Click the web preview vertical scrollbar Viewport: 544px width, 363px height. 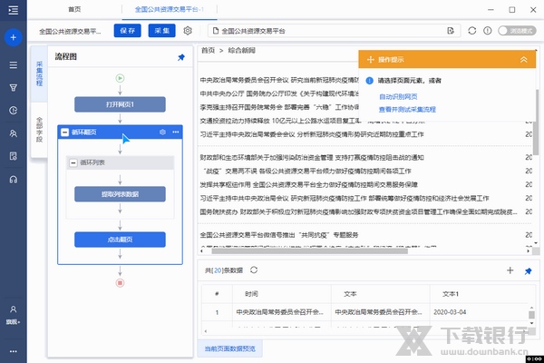click(536, 122)
